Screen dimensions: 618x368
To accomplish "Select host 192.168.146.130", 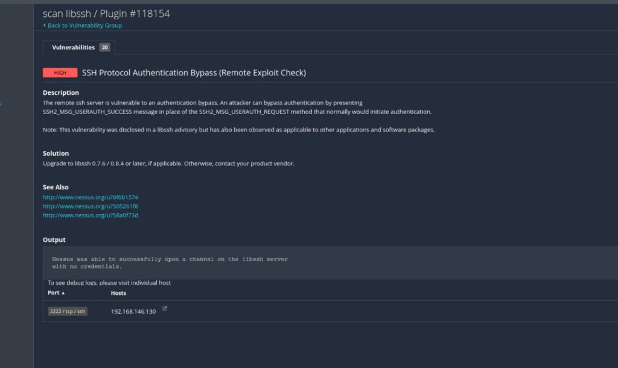I will [133, 311].
